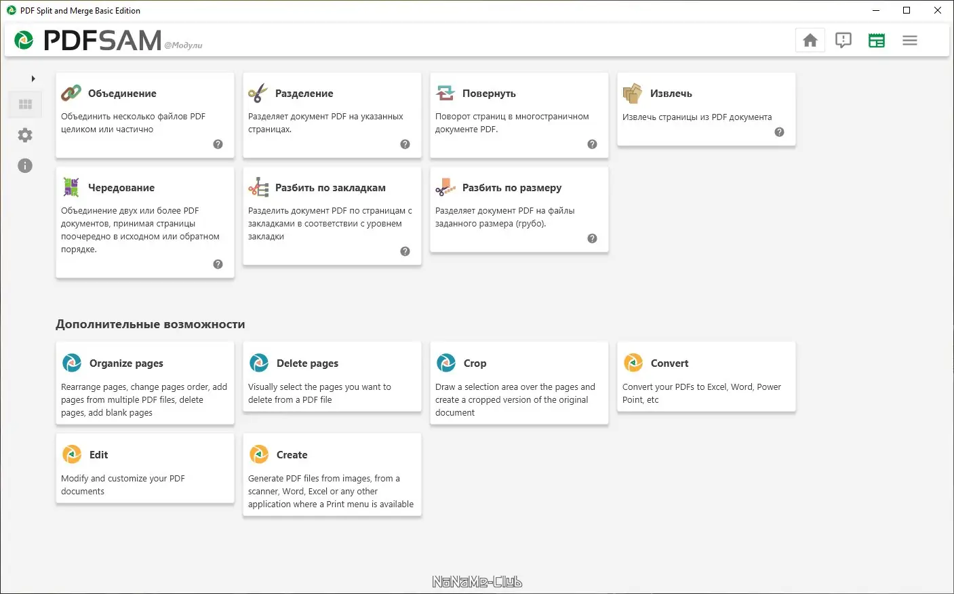Image resolution: width=954 pixels, height=594 pixels.
Task: Click help icon on Разбить по размеру
Action: pos(592,239)
